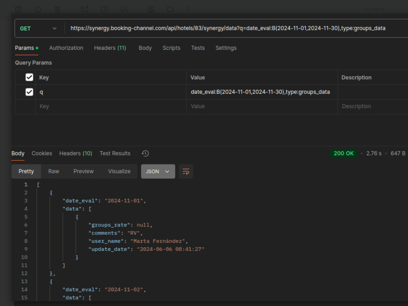This screenshot has width=408, height=306.
Task: Select the response Body tab
Action: coord(18,153)
